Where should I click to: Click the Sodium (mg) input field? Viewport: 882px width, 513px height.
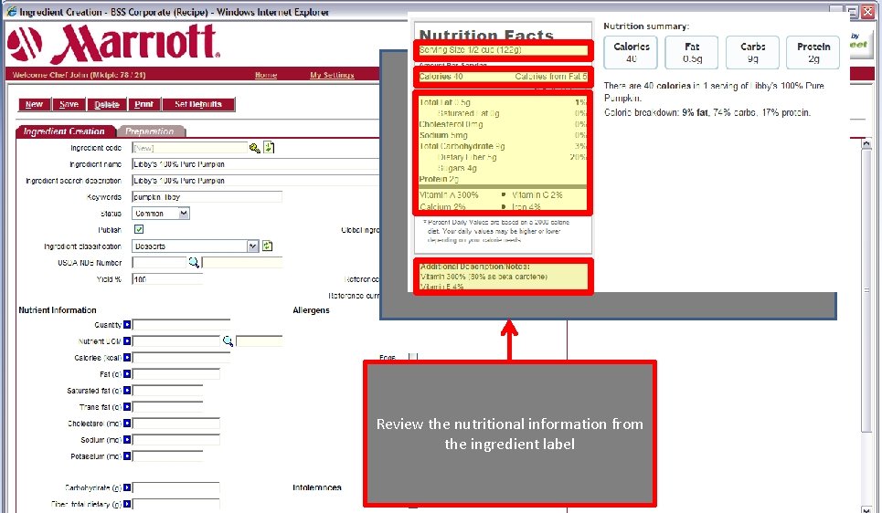point(176,439)
